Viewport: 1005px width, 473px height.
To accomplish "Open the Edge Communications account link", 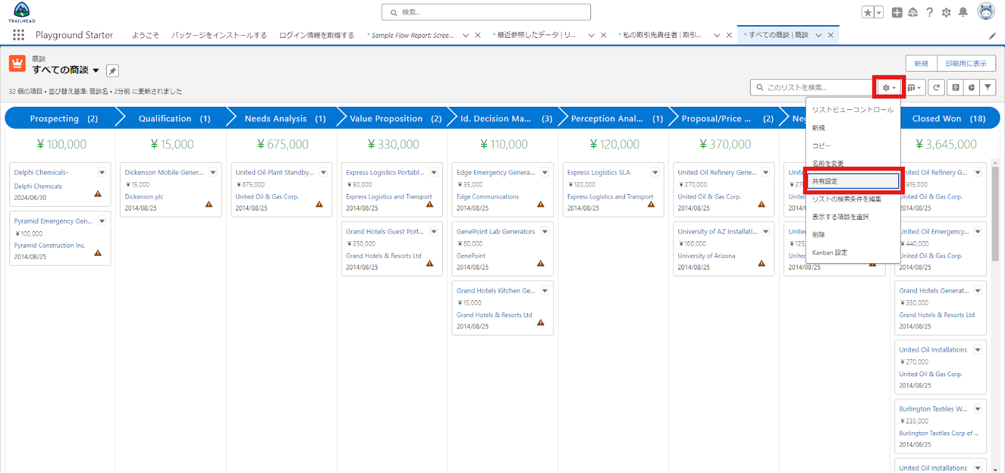I will pyautogui.click(x=487, y=197).
